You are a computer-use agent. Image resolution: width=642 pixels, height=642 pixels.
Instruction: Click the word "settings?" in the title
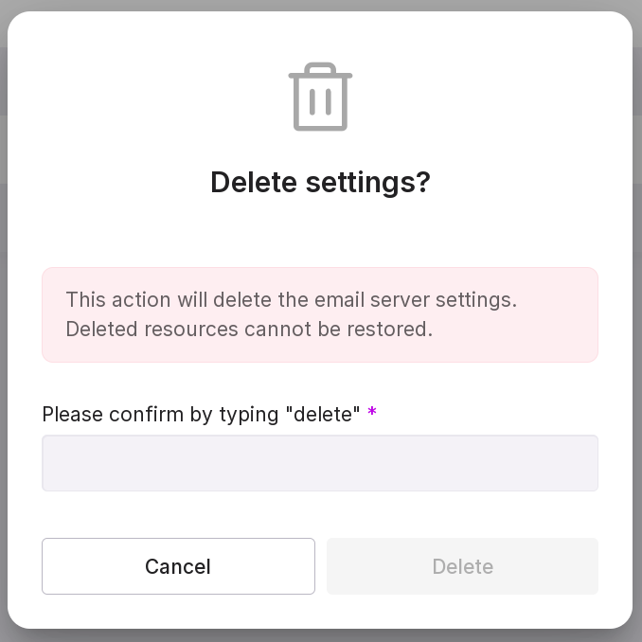(373, 182)
